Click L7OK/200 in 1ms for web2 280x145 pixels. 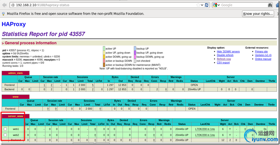click(205, 135)
